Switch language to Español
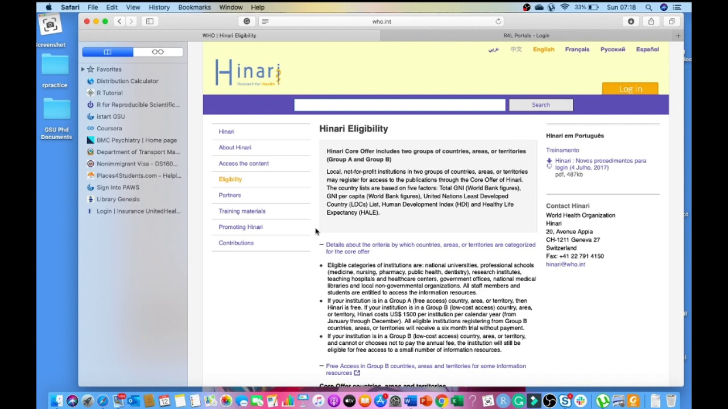Viewport: 728px width, 409px height. [x=647, y=49]
